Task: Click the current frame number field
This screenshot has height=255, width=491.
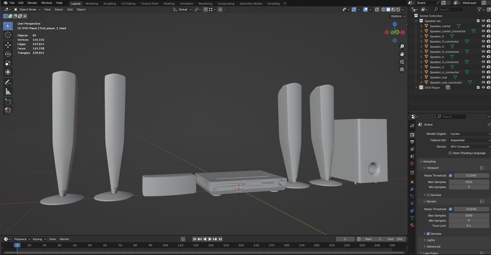Action: click(345, 239)
